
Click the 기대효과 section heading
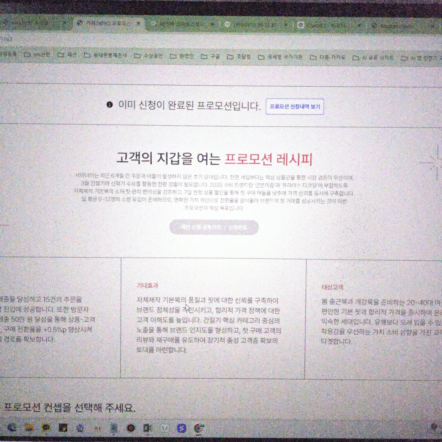point(147,285)
